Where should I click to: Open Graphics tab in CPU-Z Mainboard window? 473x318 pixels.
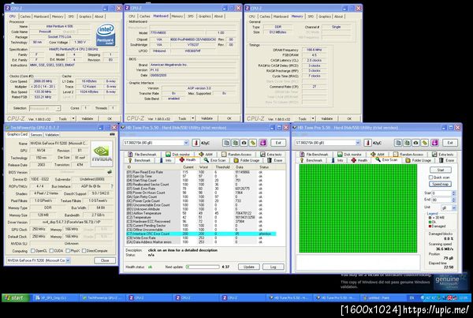[204, 16]
